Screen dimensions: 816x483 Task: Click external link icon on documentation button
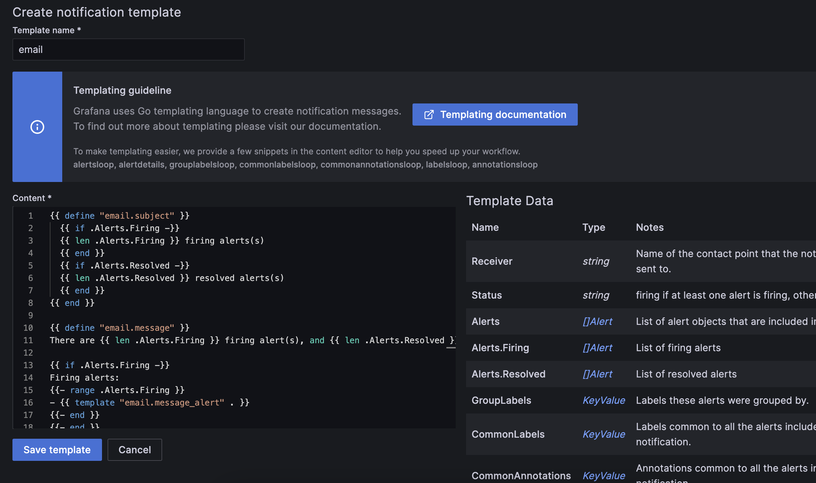point(429,115)
